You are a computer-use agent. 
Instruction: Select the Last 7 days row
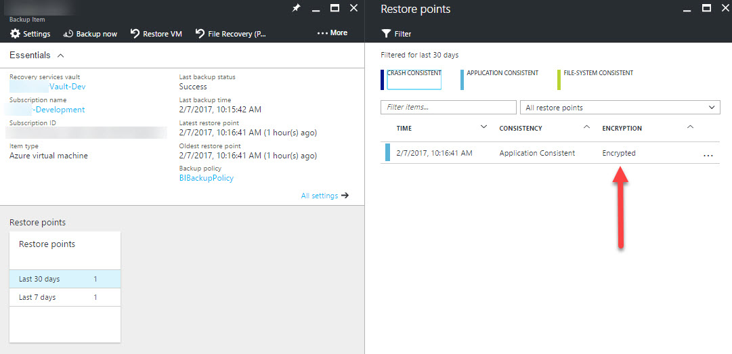coord(65,297)
